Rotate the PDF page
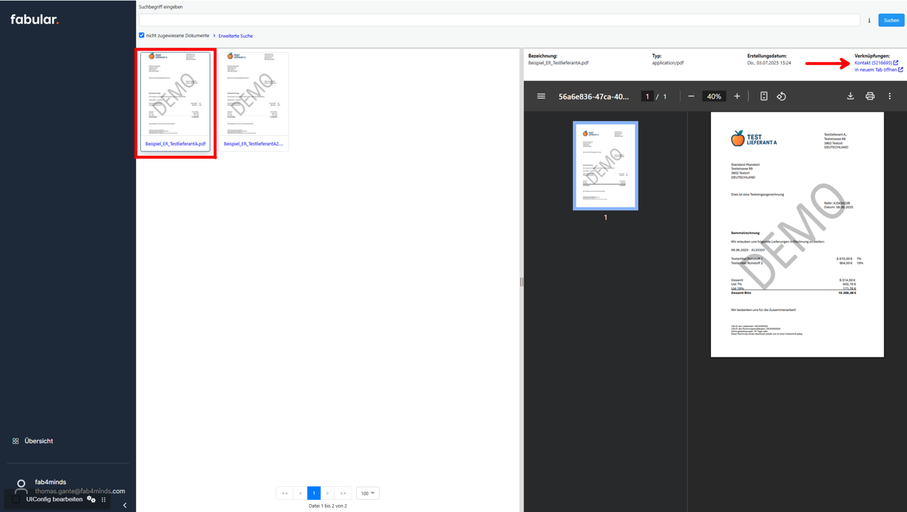Screen dimensions: 907x512 click(x=781, y=95)
